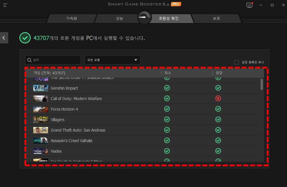Image resolution: width=287 pixels, height=187 pixels.
Task: Select the Genshin Impact row title
Action: 64,88
